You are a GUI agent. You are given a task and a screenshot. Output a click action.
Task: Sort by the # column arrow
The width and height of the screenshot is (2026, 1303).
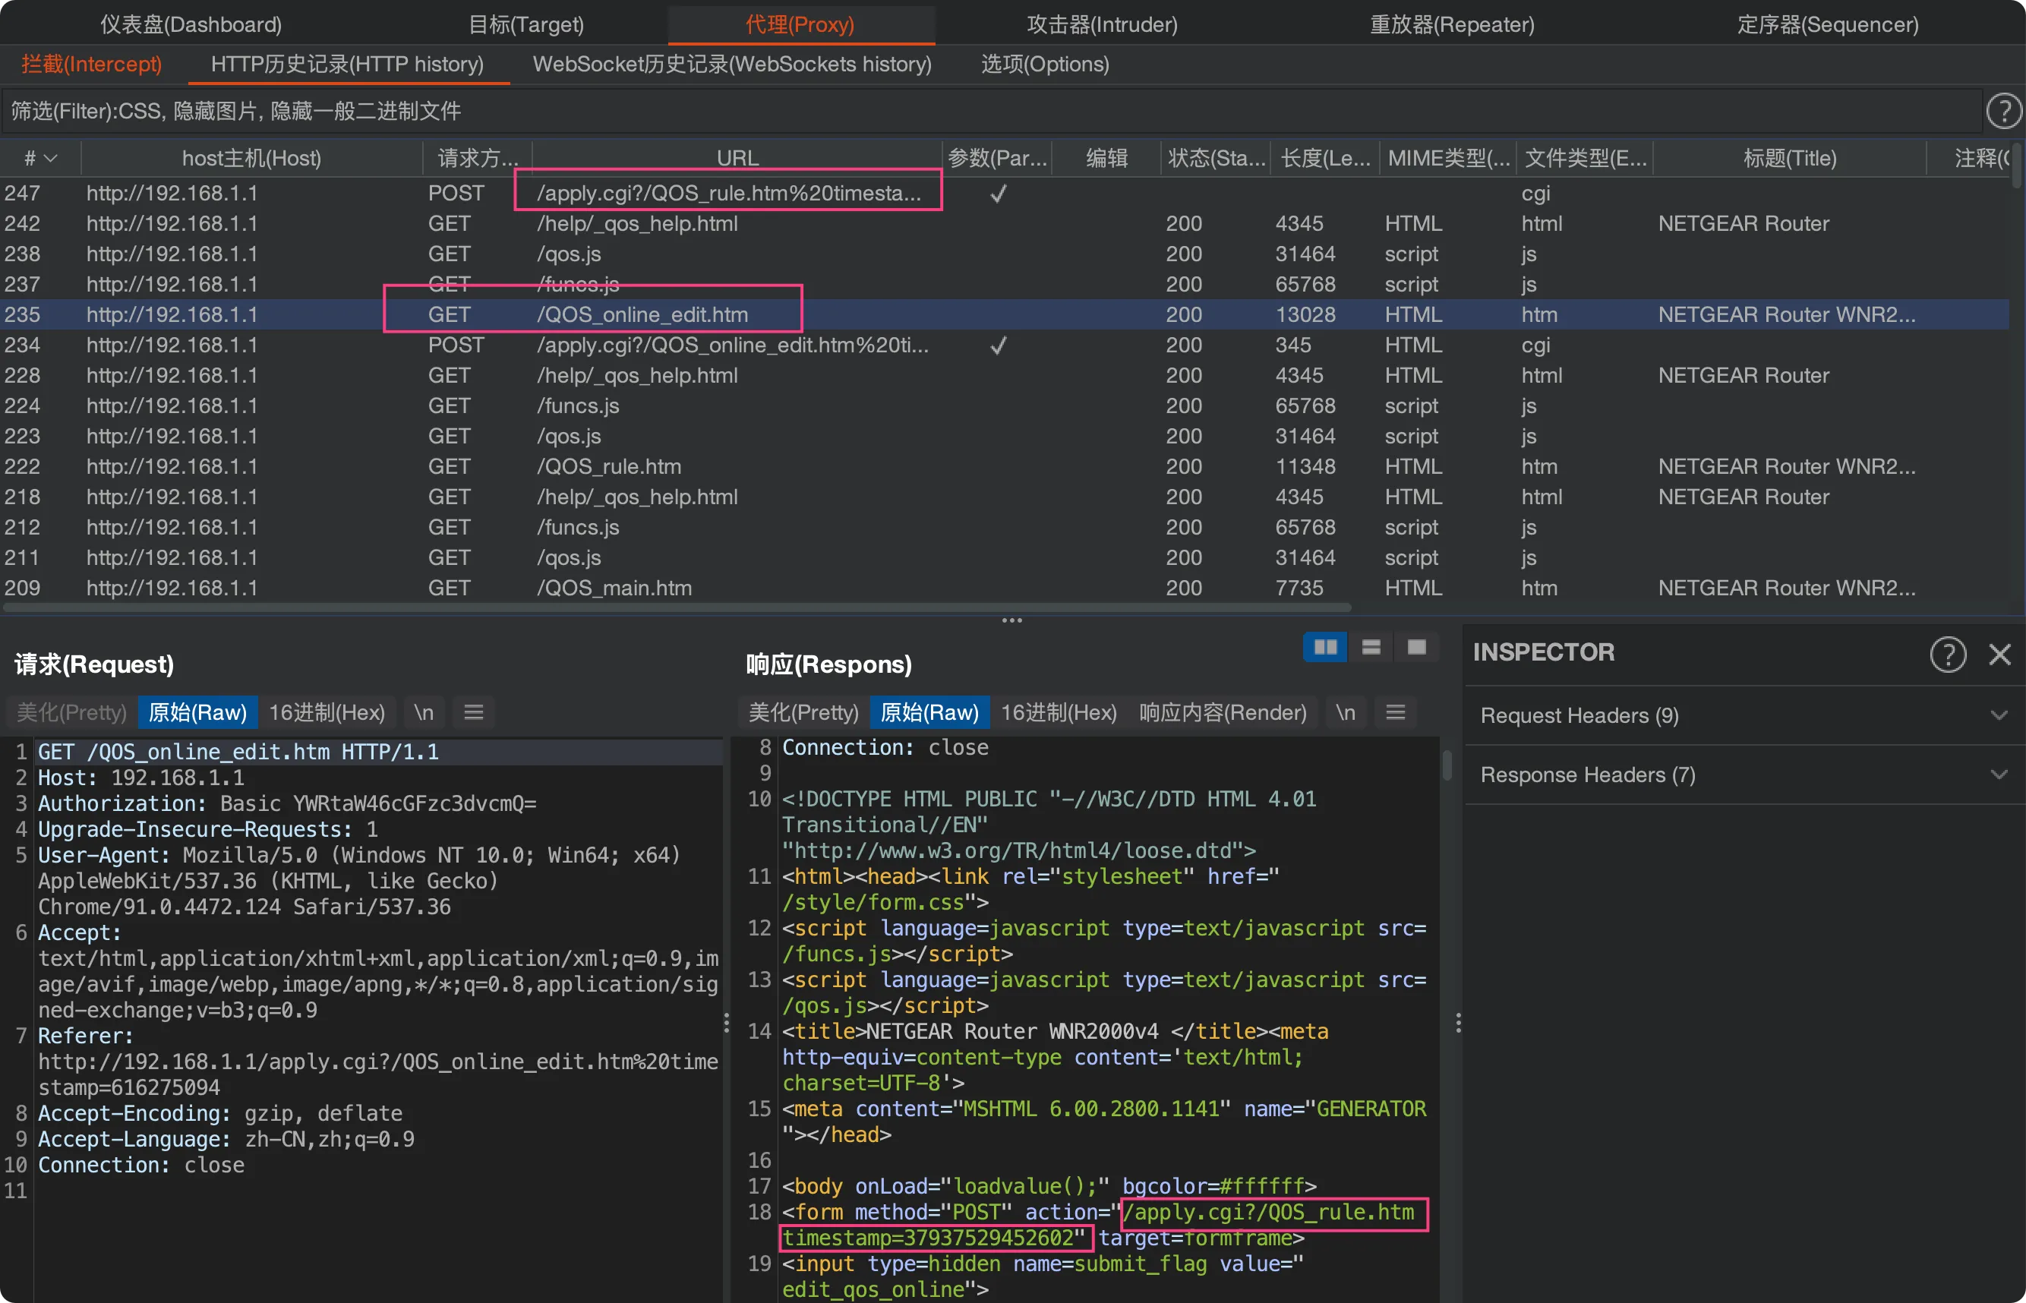pyautogui.click(x=50, y=158)
